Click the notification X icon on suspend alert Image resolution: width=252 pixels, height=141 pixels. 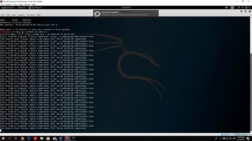tap(97, 14)
